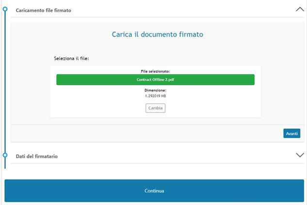This screenshot has height=205, width=307.
Task: Click the divider under Dati del firmatario
Action: pyautogui.click(x=158, y=163)
